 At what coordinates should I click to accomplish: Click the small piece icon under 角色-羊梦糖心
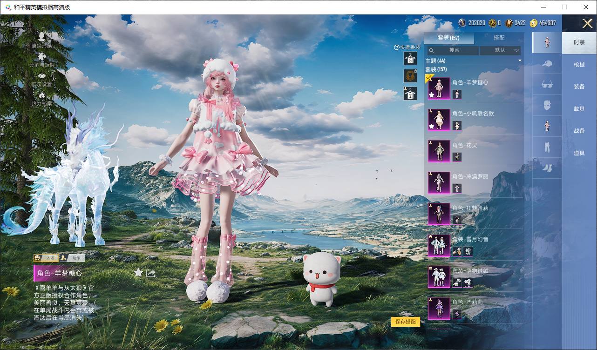coord(457,94)
